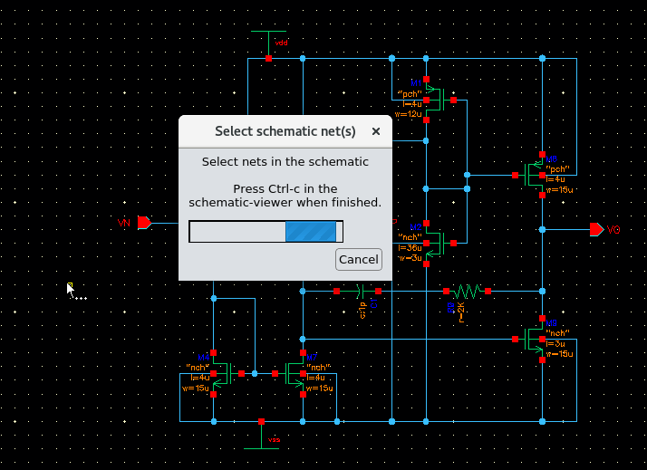Select the VN input pin symbol
Screen dimensions: 647x470
pyautogui.click(x=144, y=222)
